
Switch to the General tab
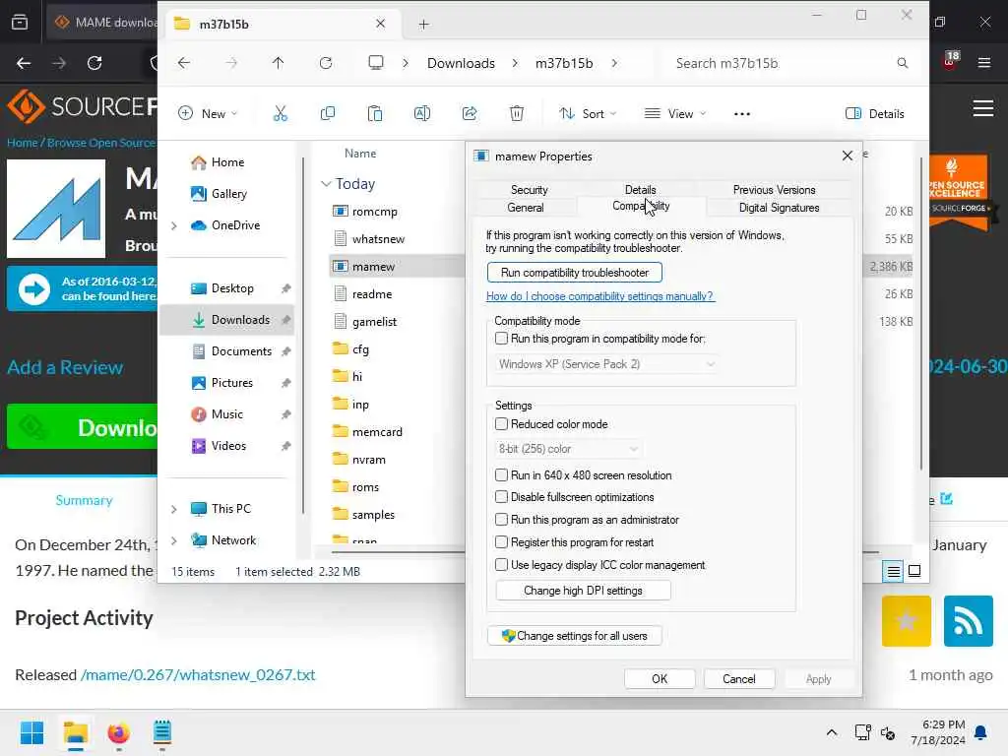[526, 208]
